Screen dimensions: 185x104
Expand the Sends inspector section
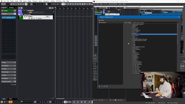pos(9,69)
